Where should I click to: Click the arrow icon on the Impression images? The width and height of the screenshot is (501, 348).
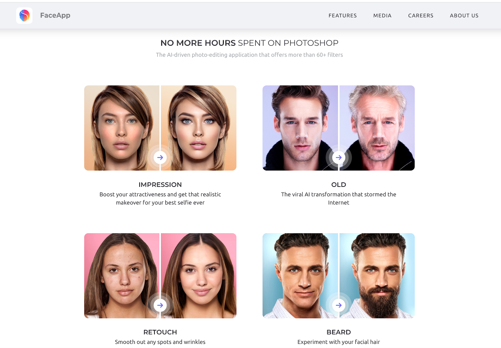pos(160,157)
